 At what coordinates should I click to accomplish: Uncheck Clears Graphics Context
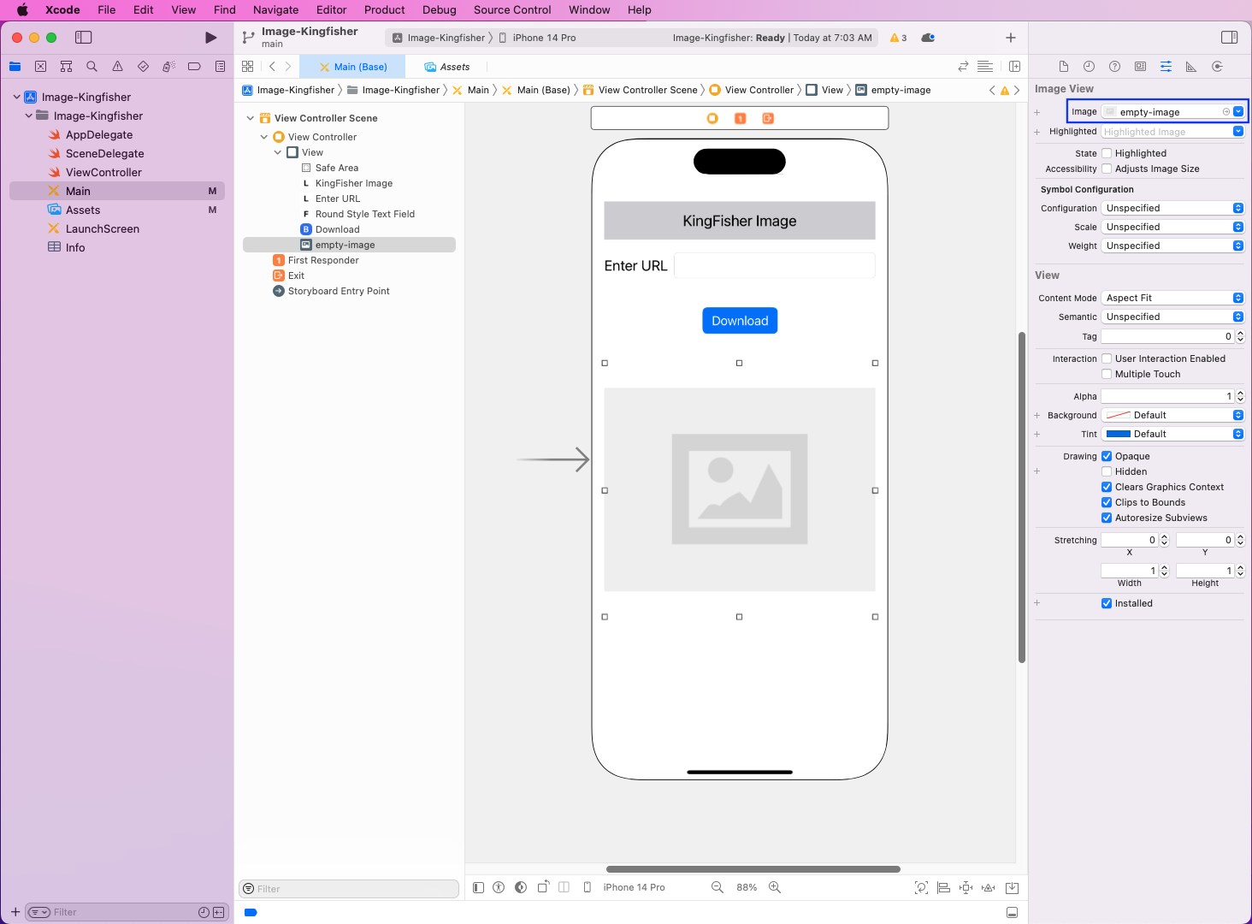pos(1107,487)
